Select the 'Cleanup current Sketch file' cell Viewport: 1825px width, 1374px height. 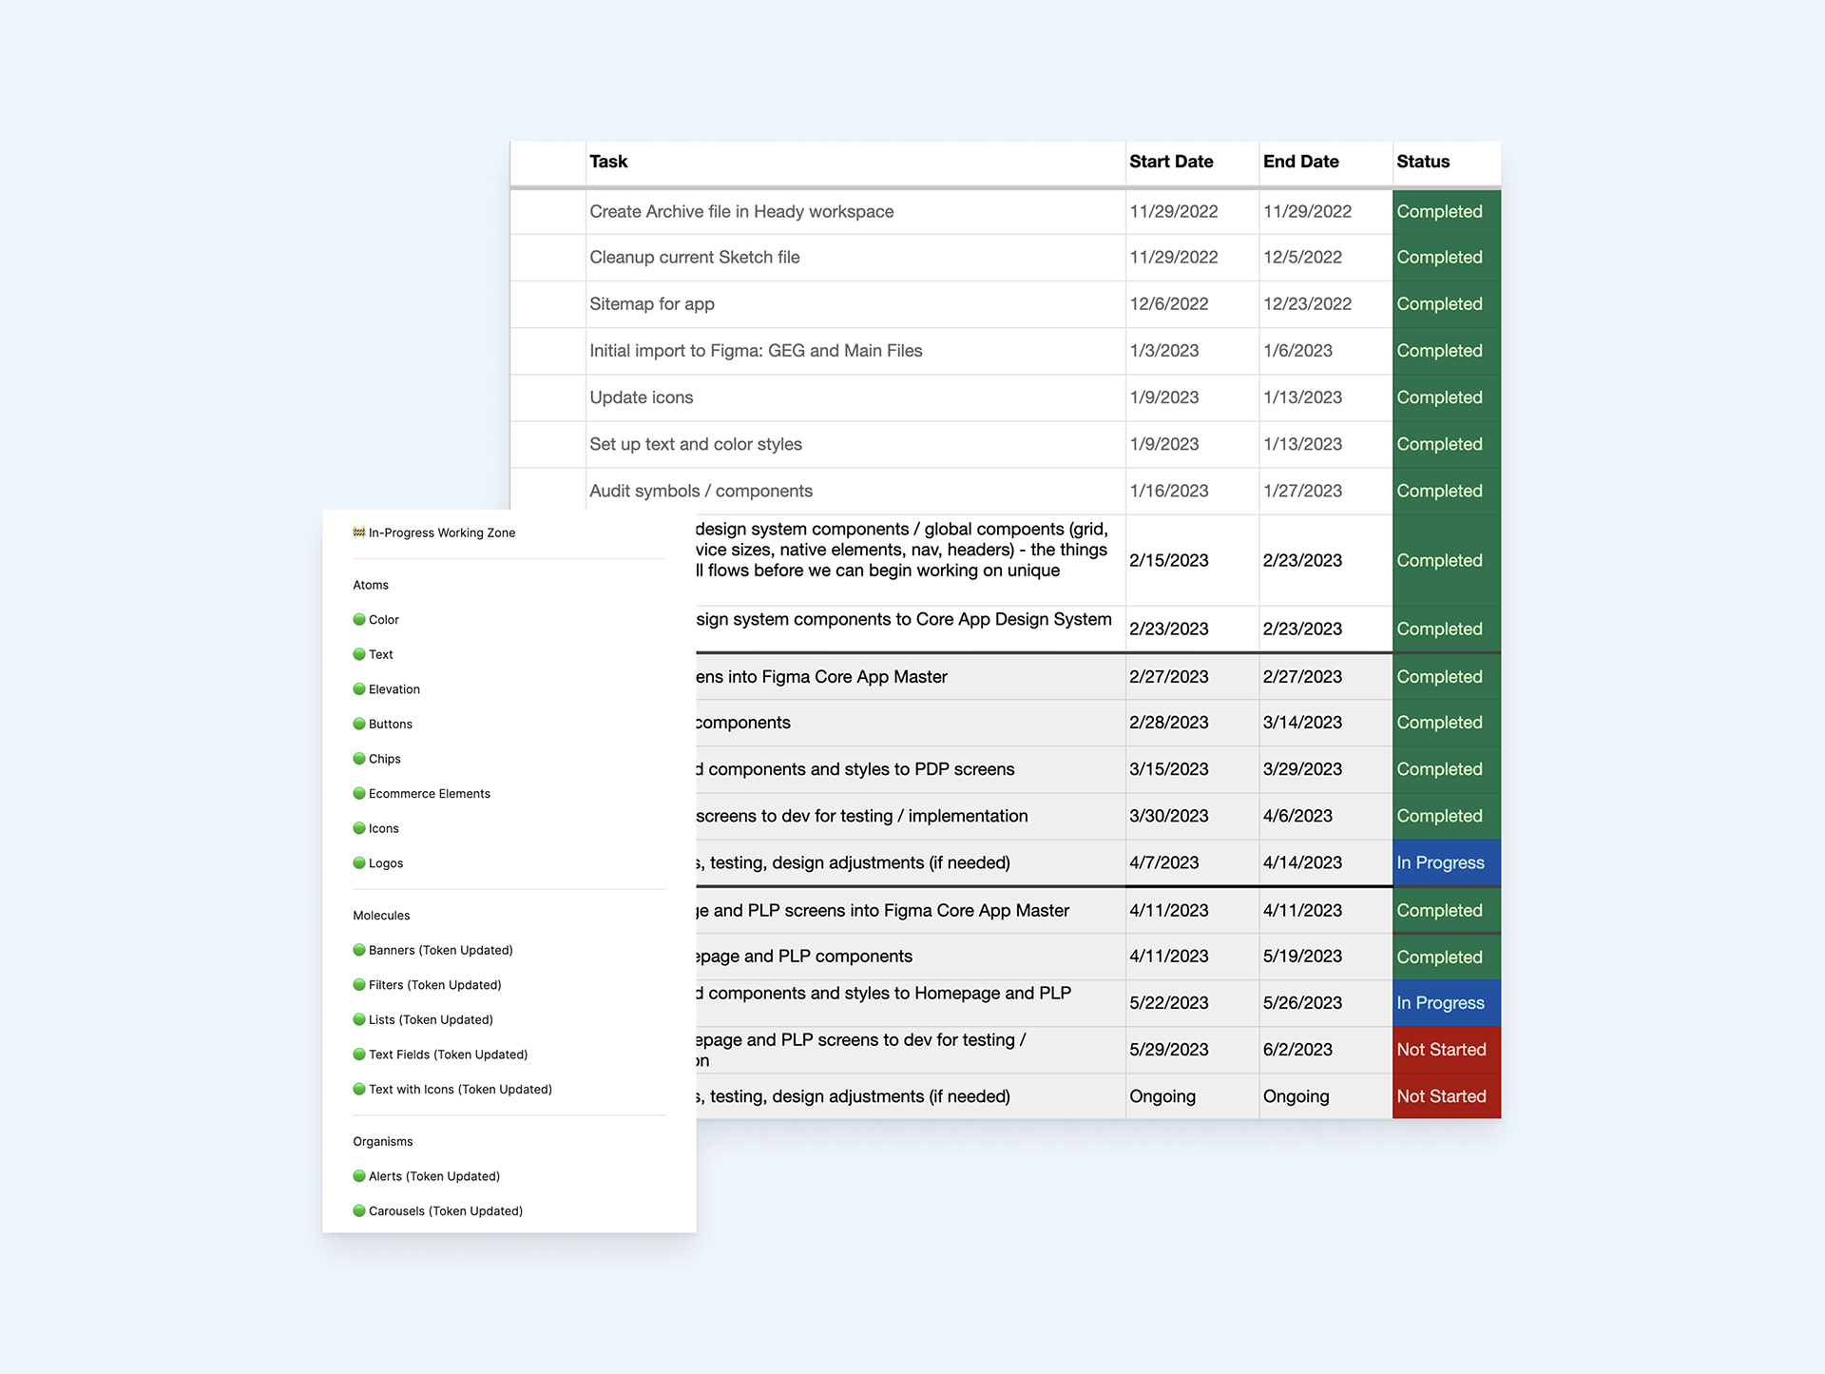855,258
